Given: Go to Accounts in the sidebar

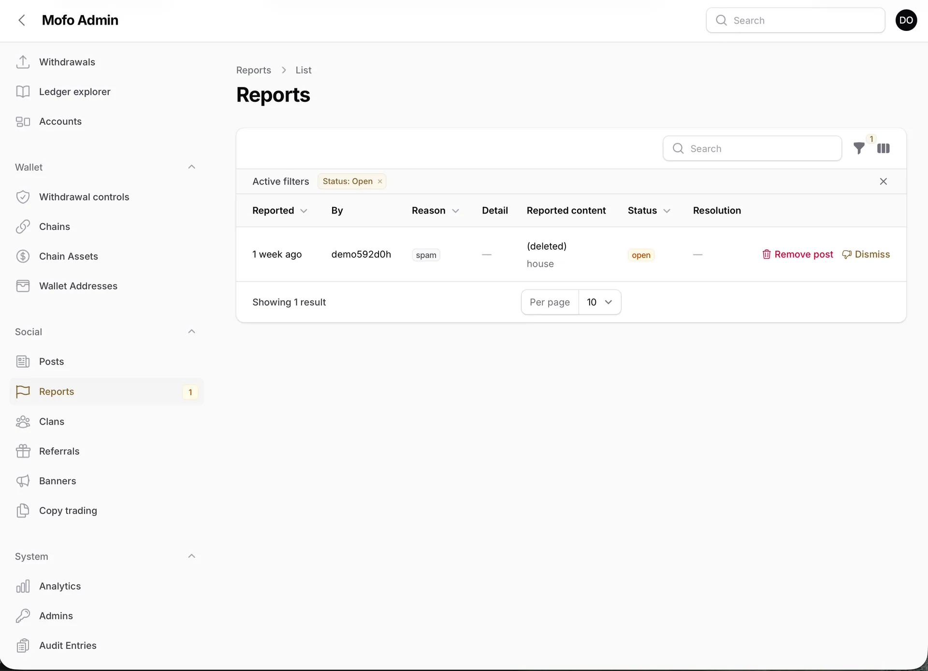Looking at the screenshot, I should coord(60,121).
